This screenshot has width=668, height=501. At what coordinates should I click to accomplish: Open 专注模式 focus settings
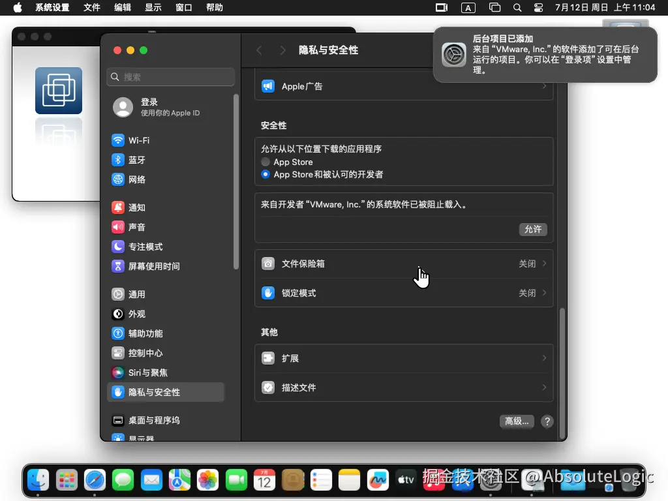pyautogui.click(x=166, y=247)
